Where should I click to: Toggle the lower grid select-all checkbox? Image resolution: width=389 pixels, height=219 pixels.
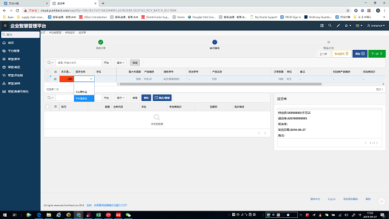pos(47,107)
